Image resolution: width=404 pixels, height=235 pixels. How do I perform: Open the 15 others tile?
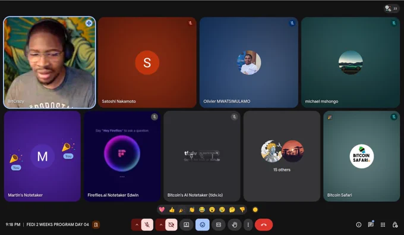click(282, 156)
